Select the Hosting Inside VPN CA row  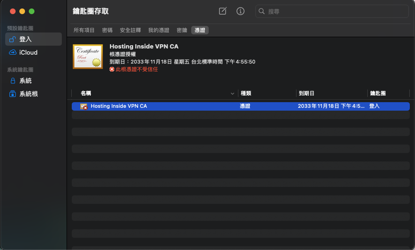[241, 106]
